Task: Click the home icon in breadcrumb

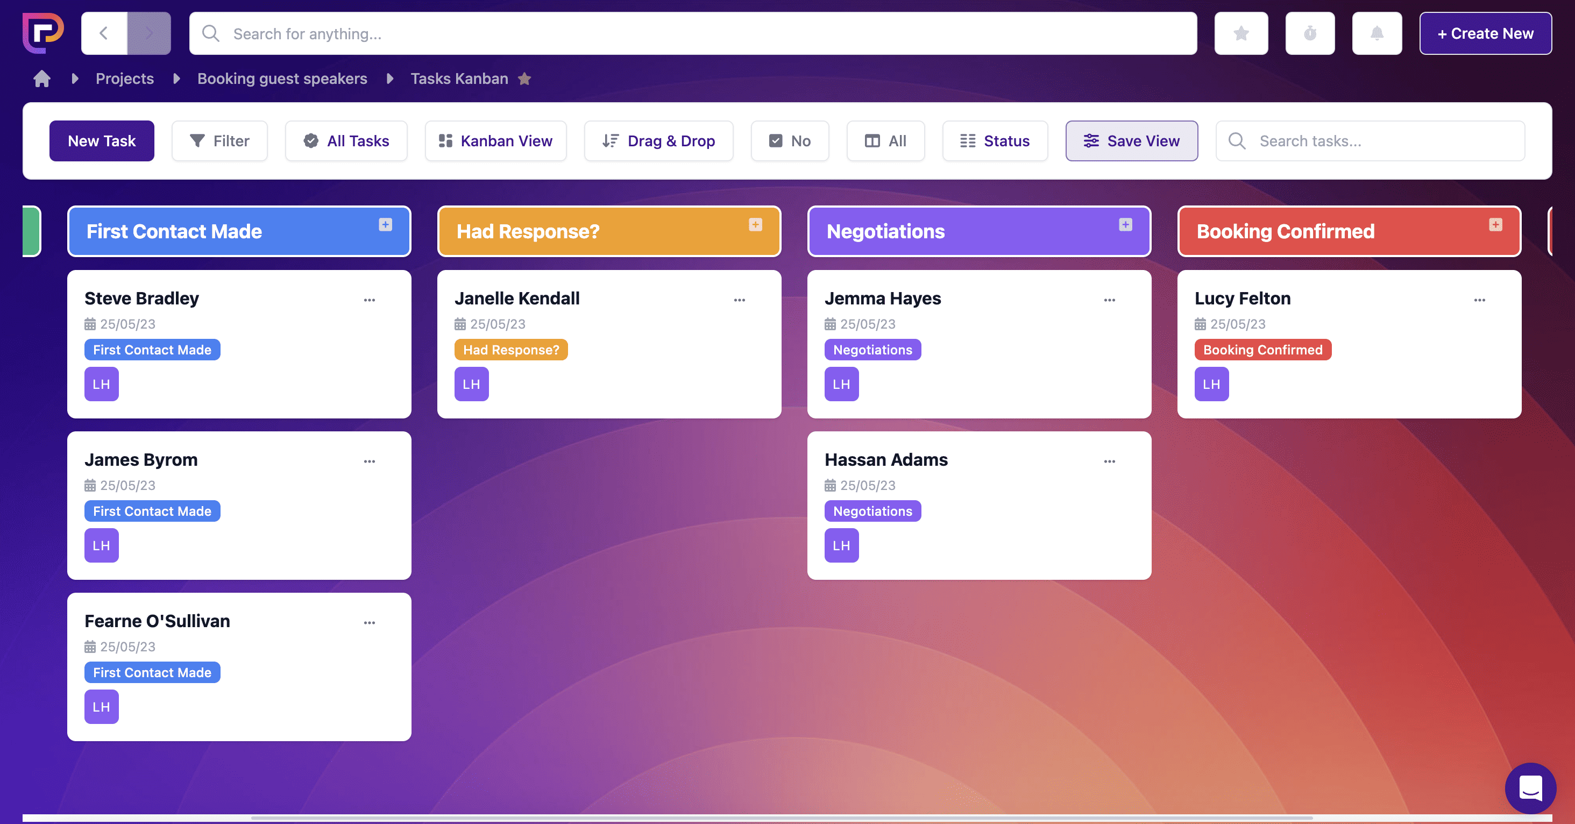Action: click(41, 79)
